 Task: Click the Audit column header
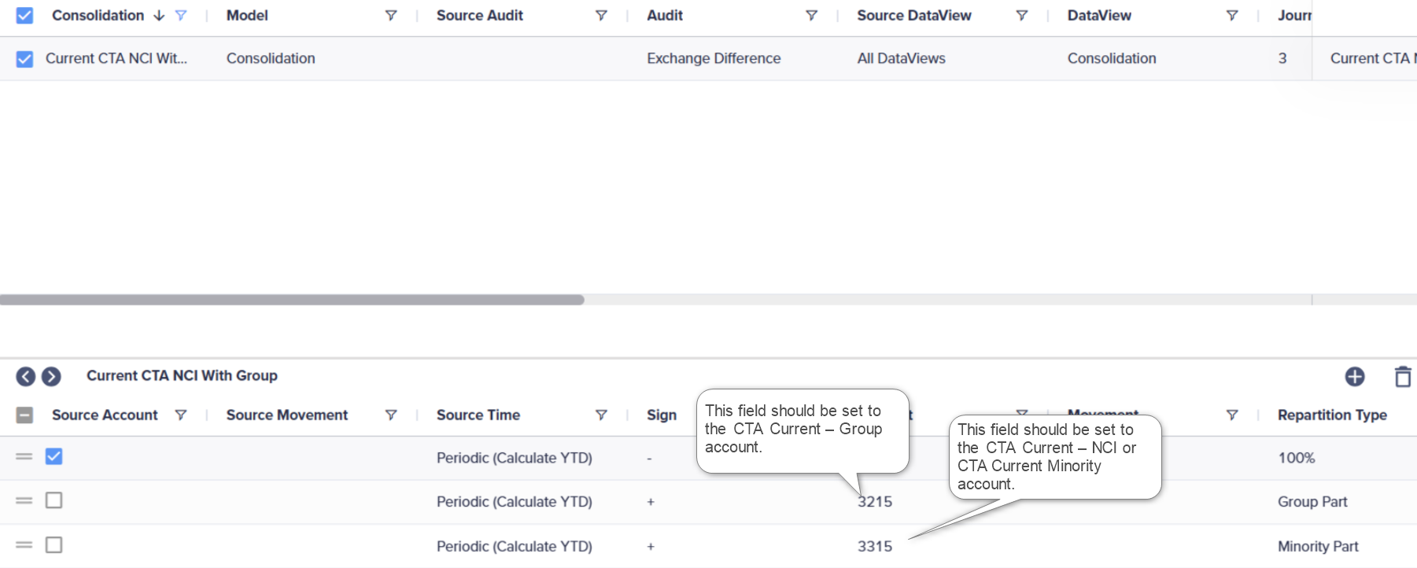click(x=665, y=16)
